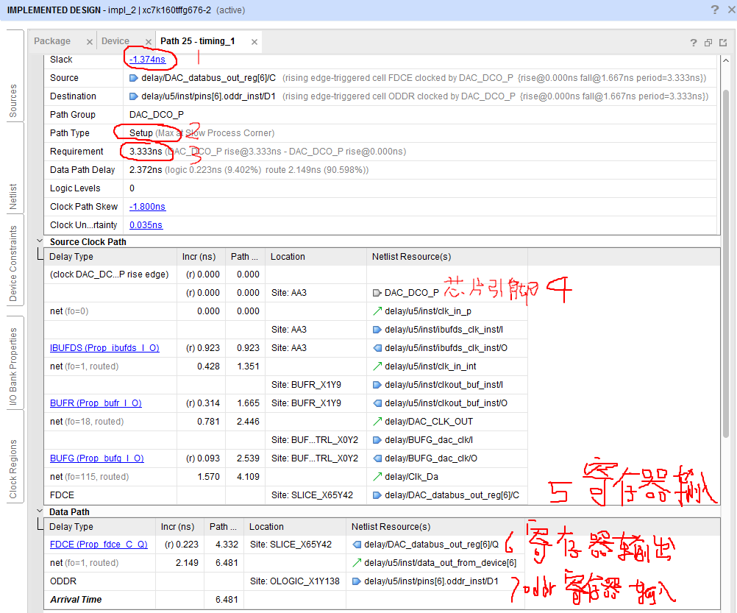Image resolution: width=737 pixels, height=613 pixels.
Task: Close the Package tab
Action: 89,42
